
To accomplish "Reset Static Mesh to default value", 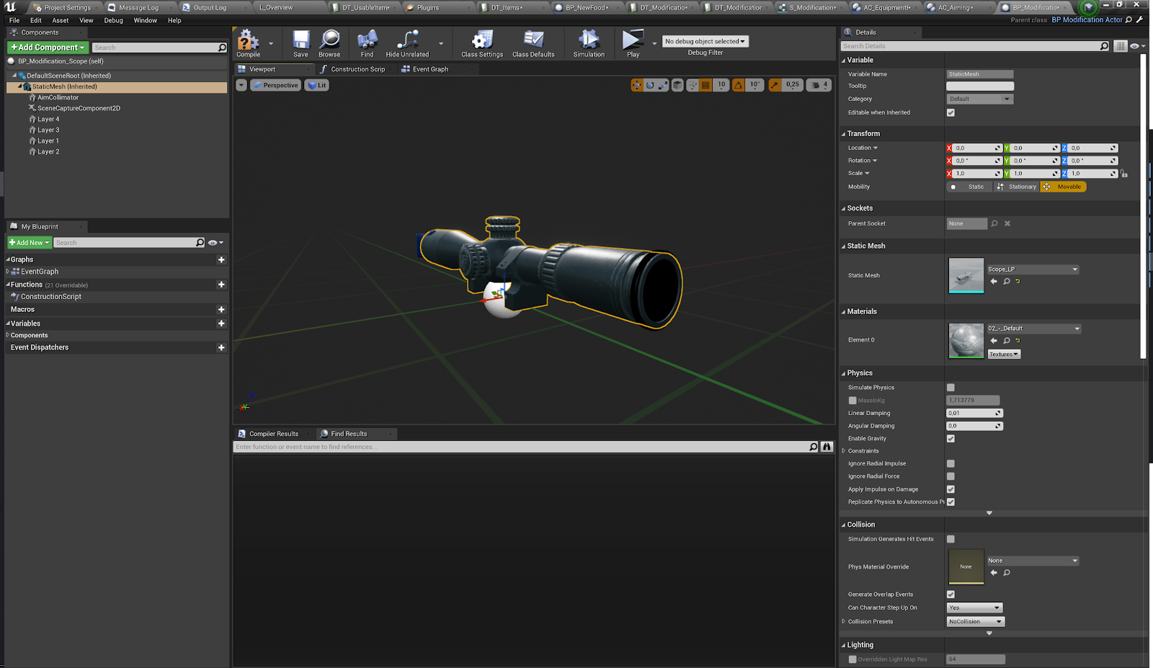I will (x=1018, y=282).
